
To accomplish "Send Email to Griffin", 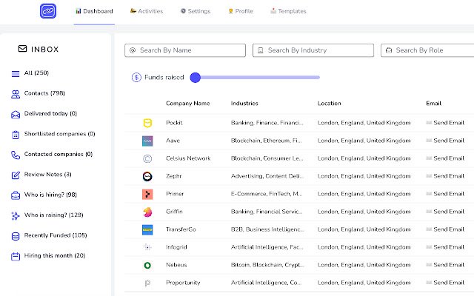I will 445,212.
